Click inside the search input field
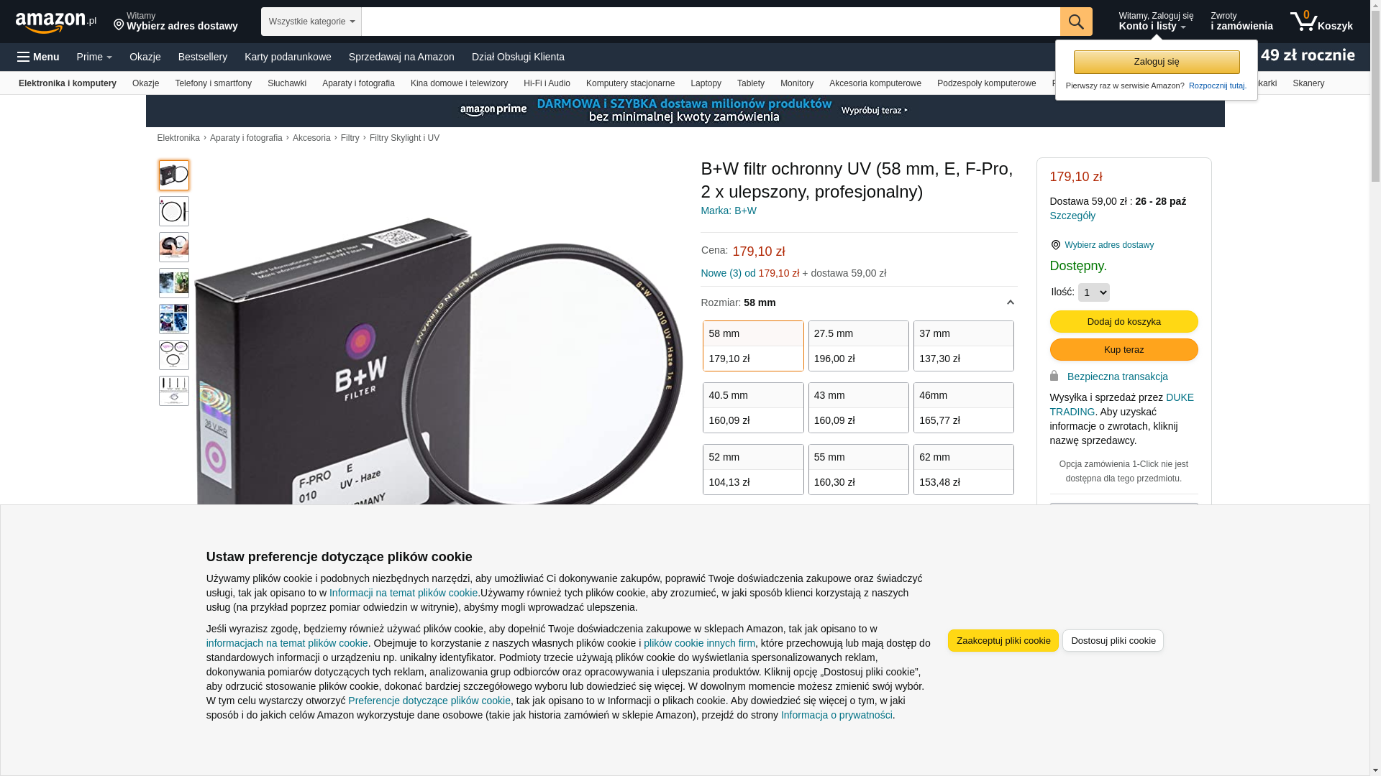This screenshot has width=1381, height=776. tap(710, 22)
